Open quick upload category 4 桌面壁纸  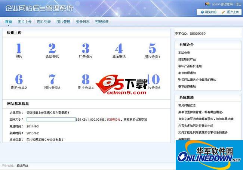119,51
